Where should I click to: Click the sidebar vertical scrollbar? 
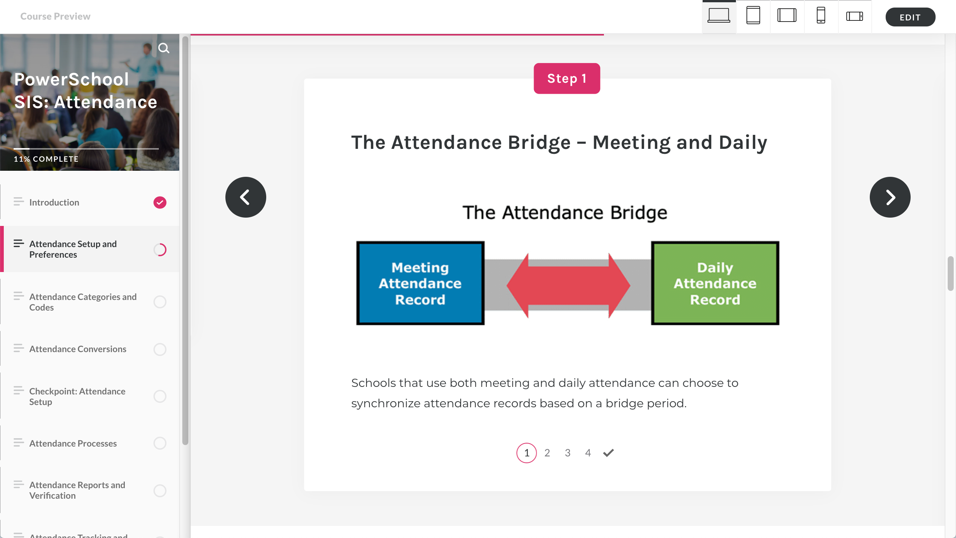pos(185,240)
